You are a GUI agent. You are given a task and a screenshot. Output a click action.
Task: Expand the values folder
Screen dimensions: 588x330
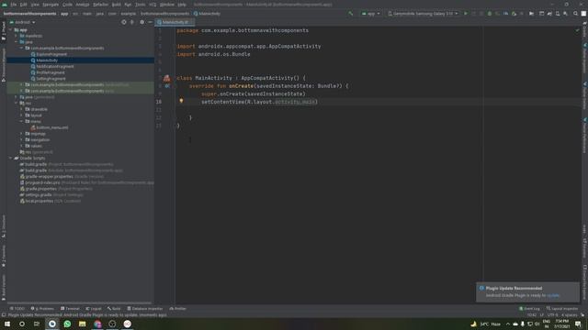[x=21, y=146]
